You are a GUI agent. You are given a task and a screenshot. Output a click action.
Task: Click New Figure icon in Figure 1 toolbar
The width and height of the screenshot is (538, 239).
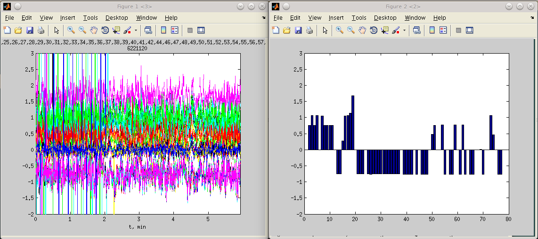7,30
